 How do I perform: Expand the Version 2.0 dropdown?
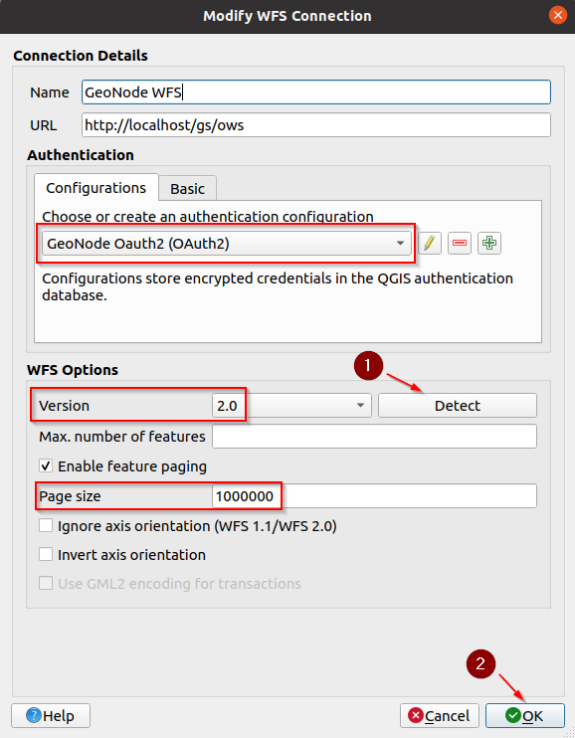click(291, 406)
